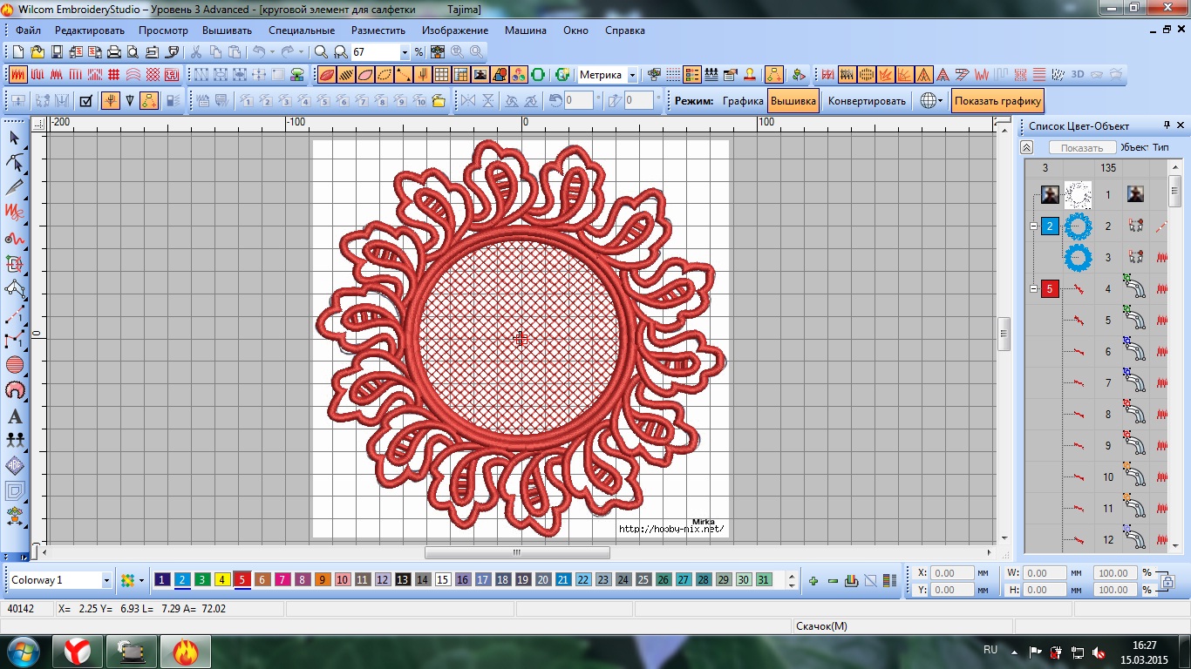Switch mode to Графика

(x=743, y=101)
